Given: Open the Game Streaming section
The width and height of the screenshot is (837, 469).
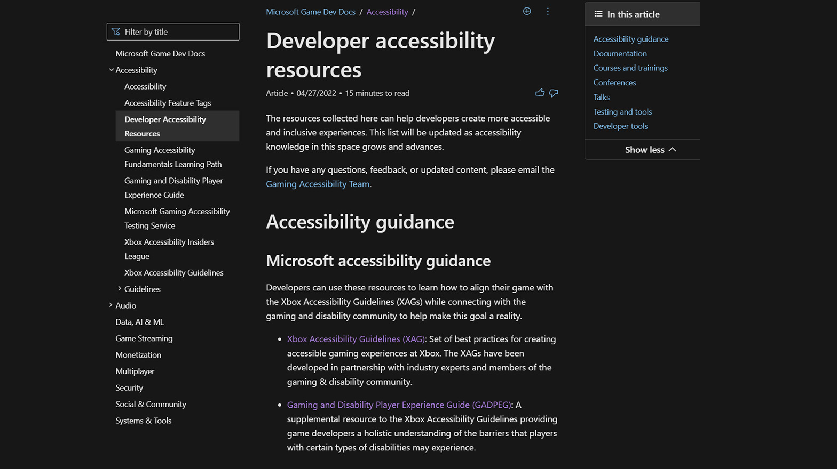Looking at the screenshot, I should point(144,338).
